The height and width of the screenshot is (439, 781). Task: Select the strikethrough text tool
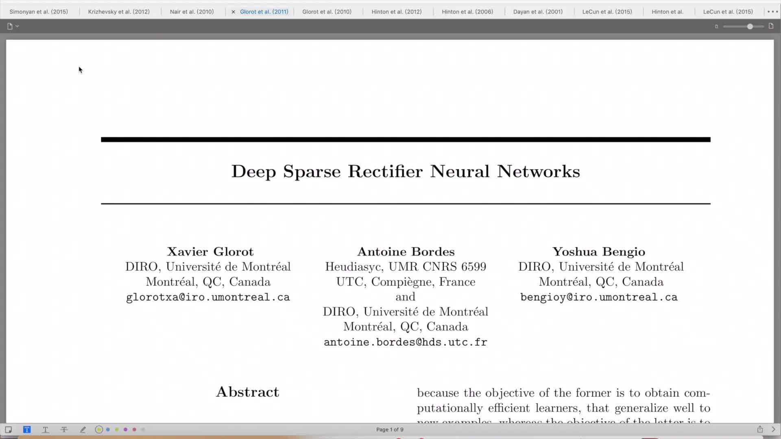coord(64,430)
